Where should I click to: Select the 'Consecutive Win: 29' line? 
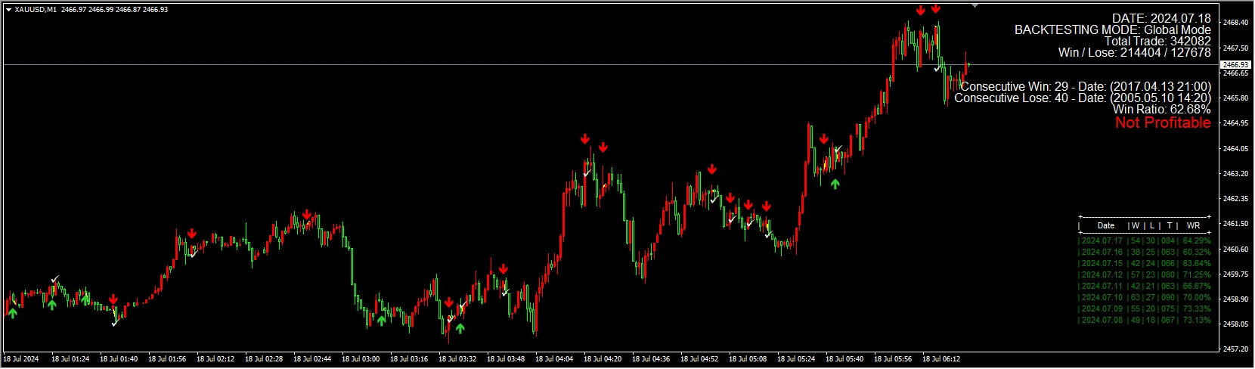point(1086,86)
